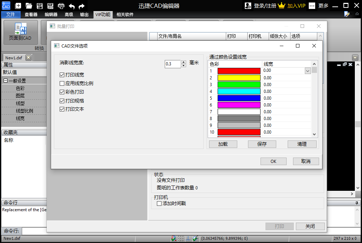Image resolution: width=362 pixels, height=243 pixels.
Task: Click the save as PDF icon
Action: pos(50,6)
